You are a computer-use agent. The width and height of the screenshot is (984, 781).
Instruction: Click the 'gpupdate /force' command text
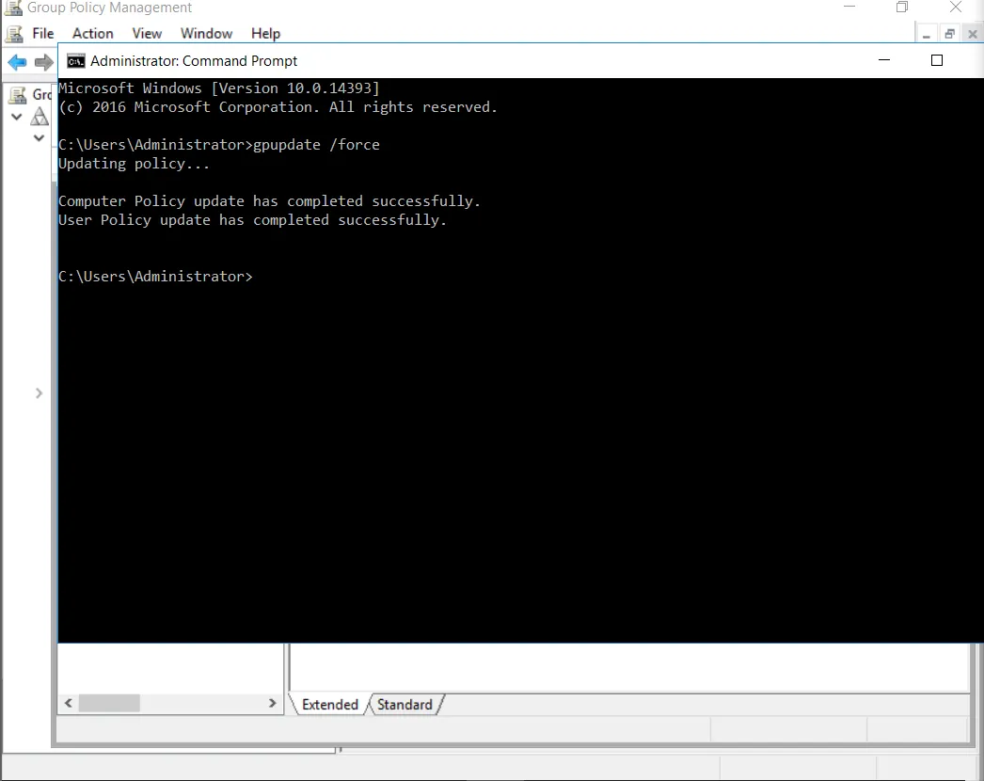click(x=316, y=144)
